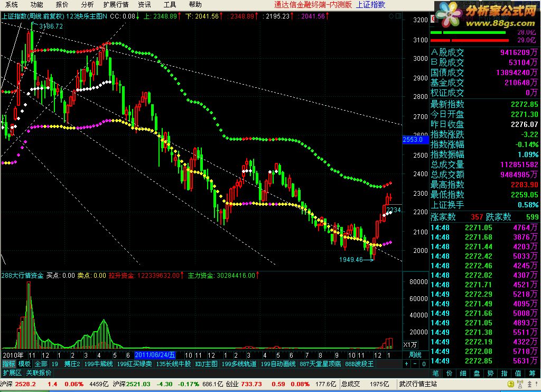Switch to the 值 value tab
541x392 pixels.
pyautogui.click(x=518, y=373)
